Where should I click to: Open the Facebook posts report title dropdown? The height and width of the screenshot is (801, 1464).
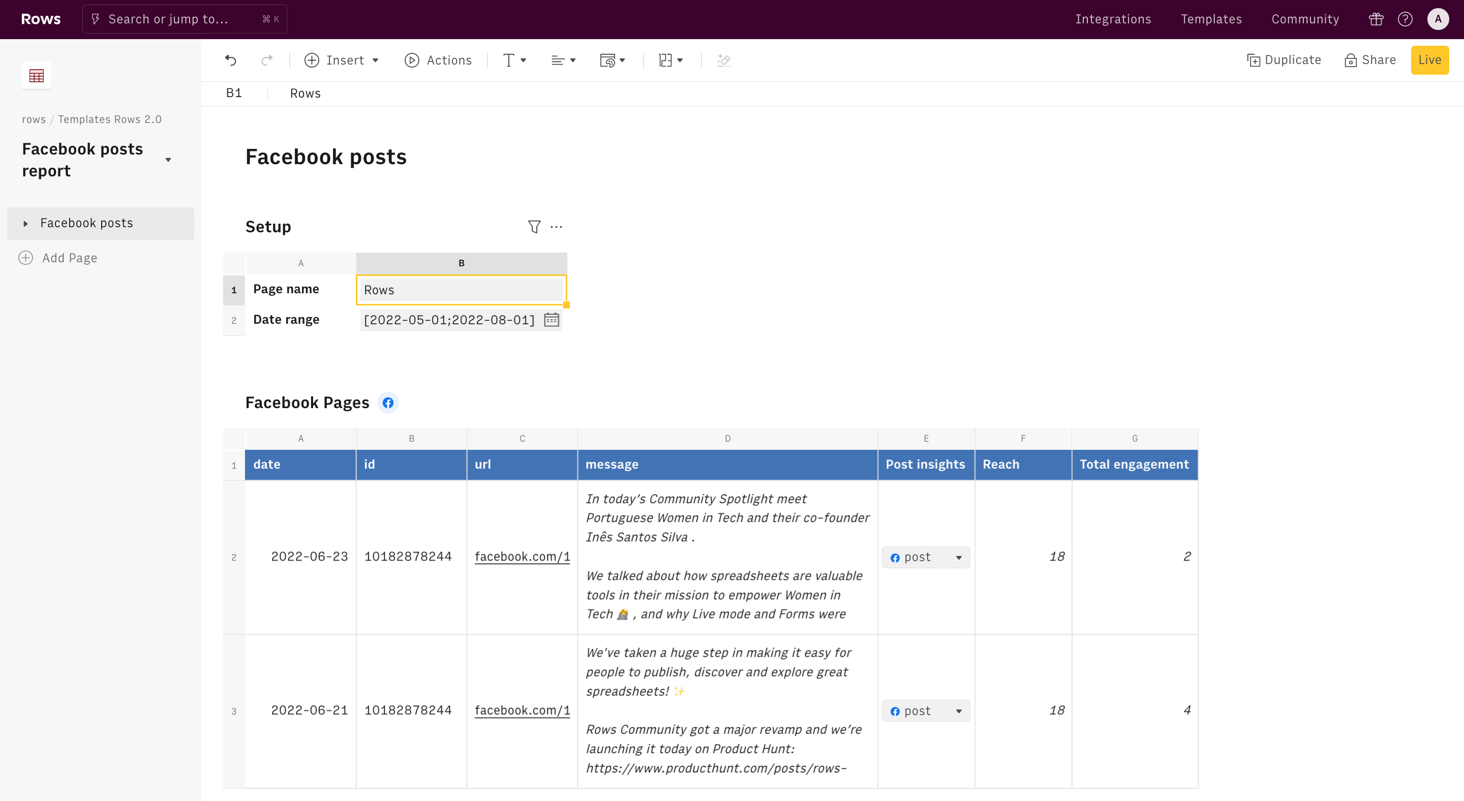[x=168, y=160]
